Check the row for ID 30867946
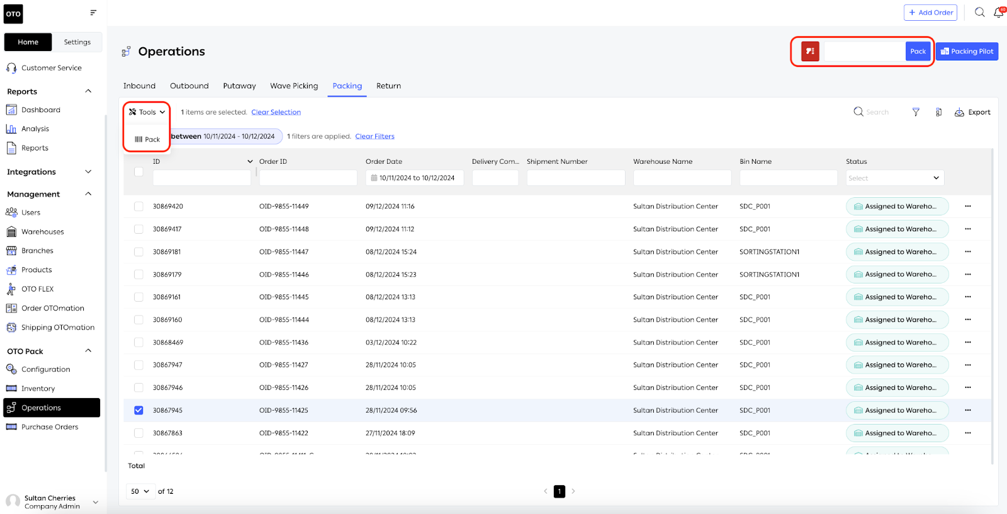The image size is (1007, 514). pos(138,388)
